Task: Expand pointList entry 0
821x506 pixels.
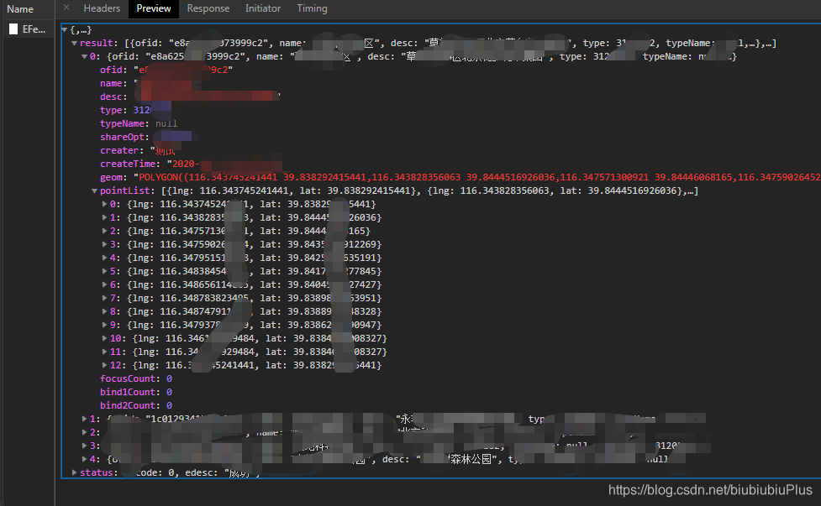Action: point(104,204)
